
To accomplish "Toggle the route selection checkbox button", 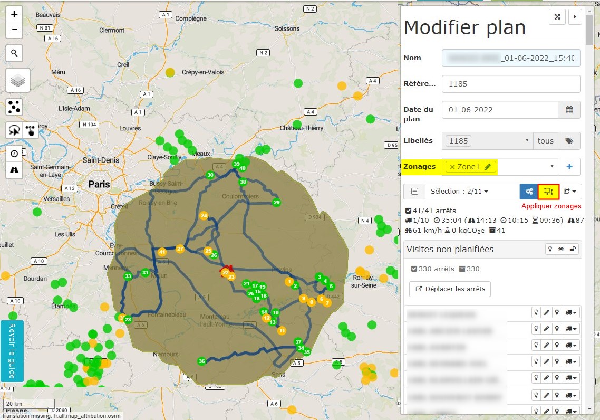I will coord(415,192).
